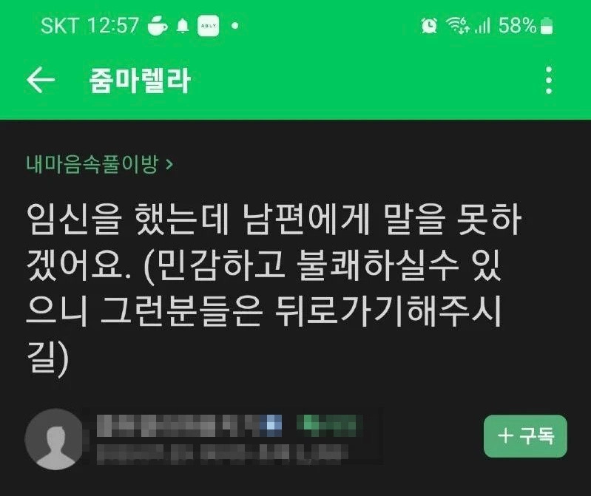Tap the notification dot indicator
Viewport: 591px width, 496px height.
[x=234, y=26]
